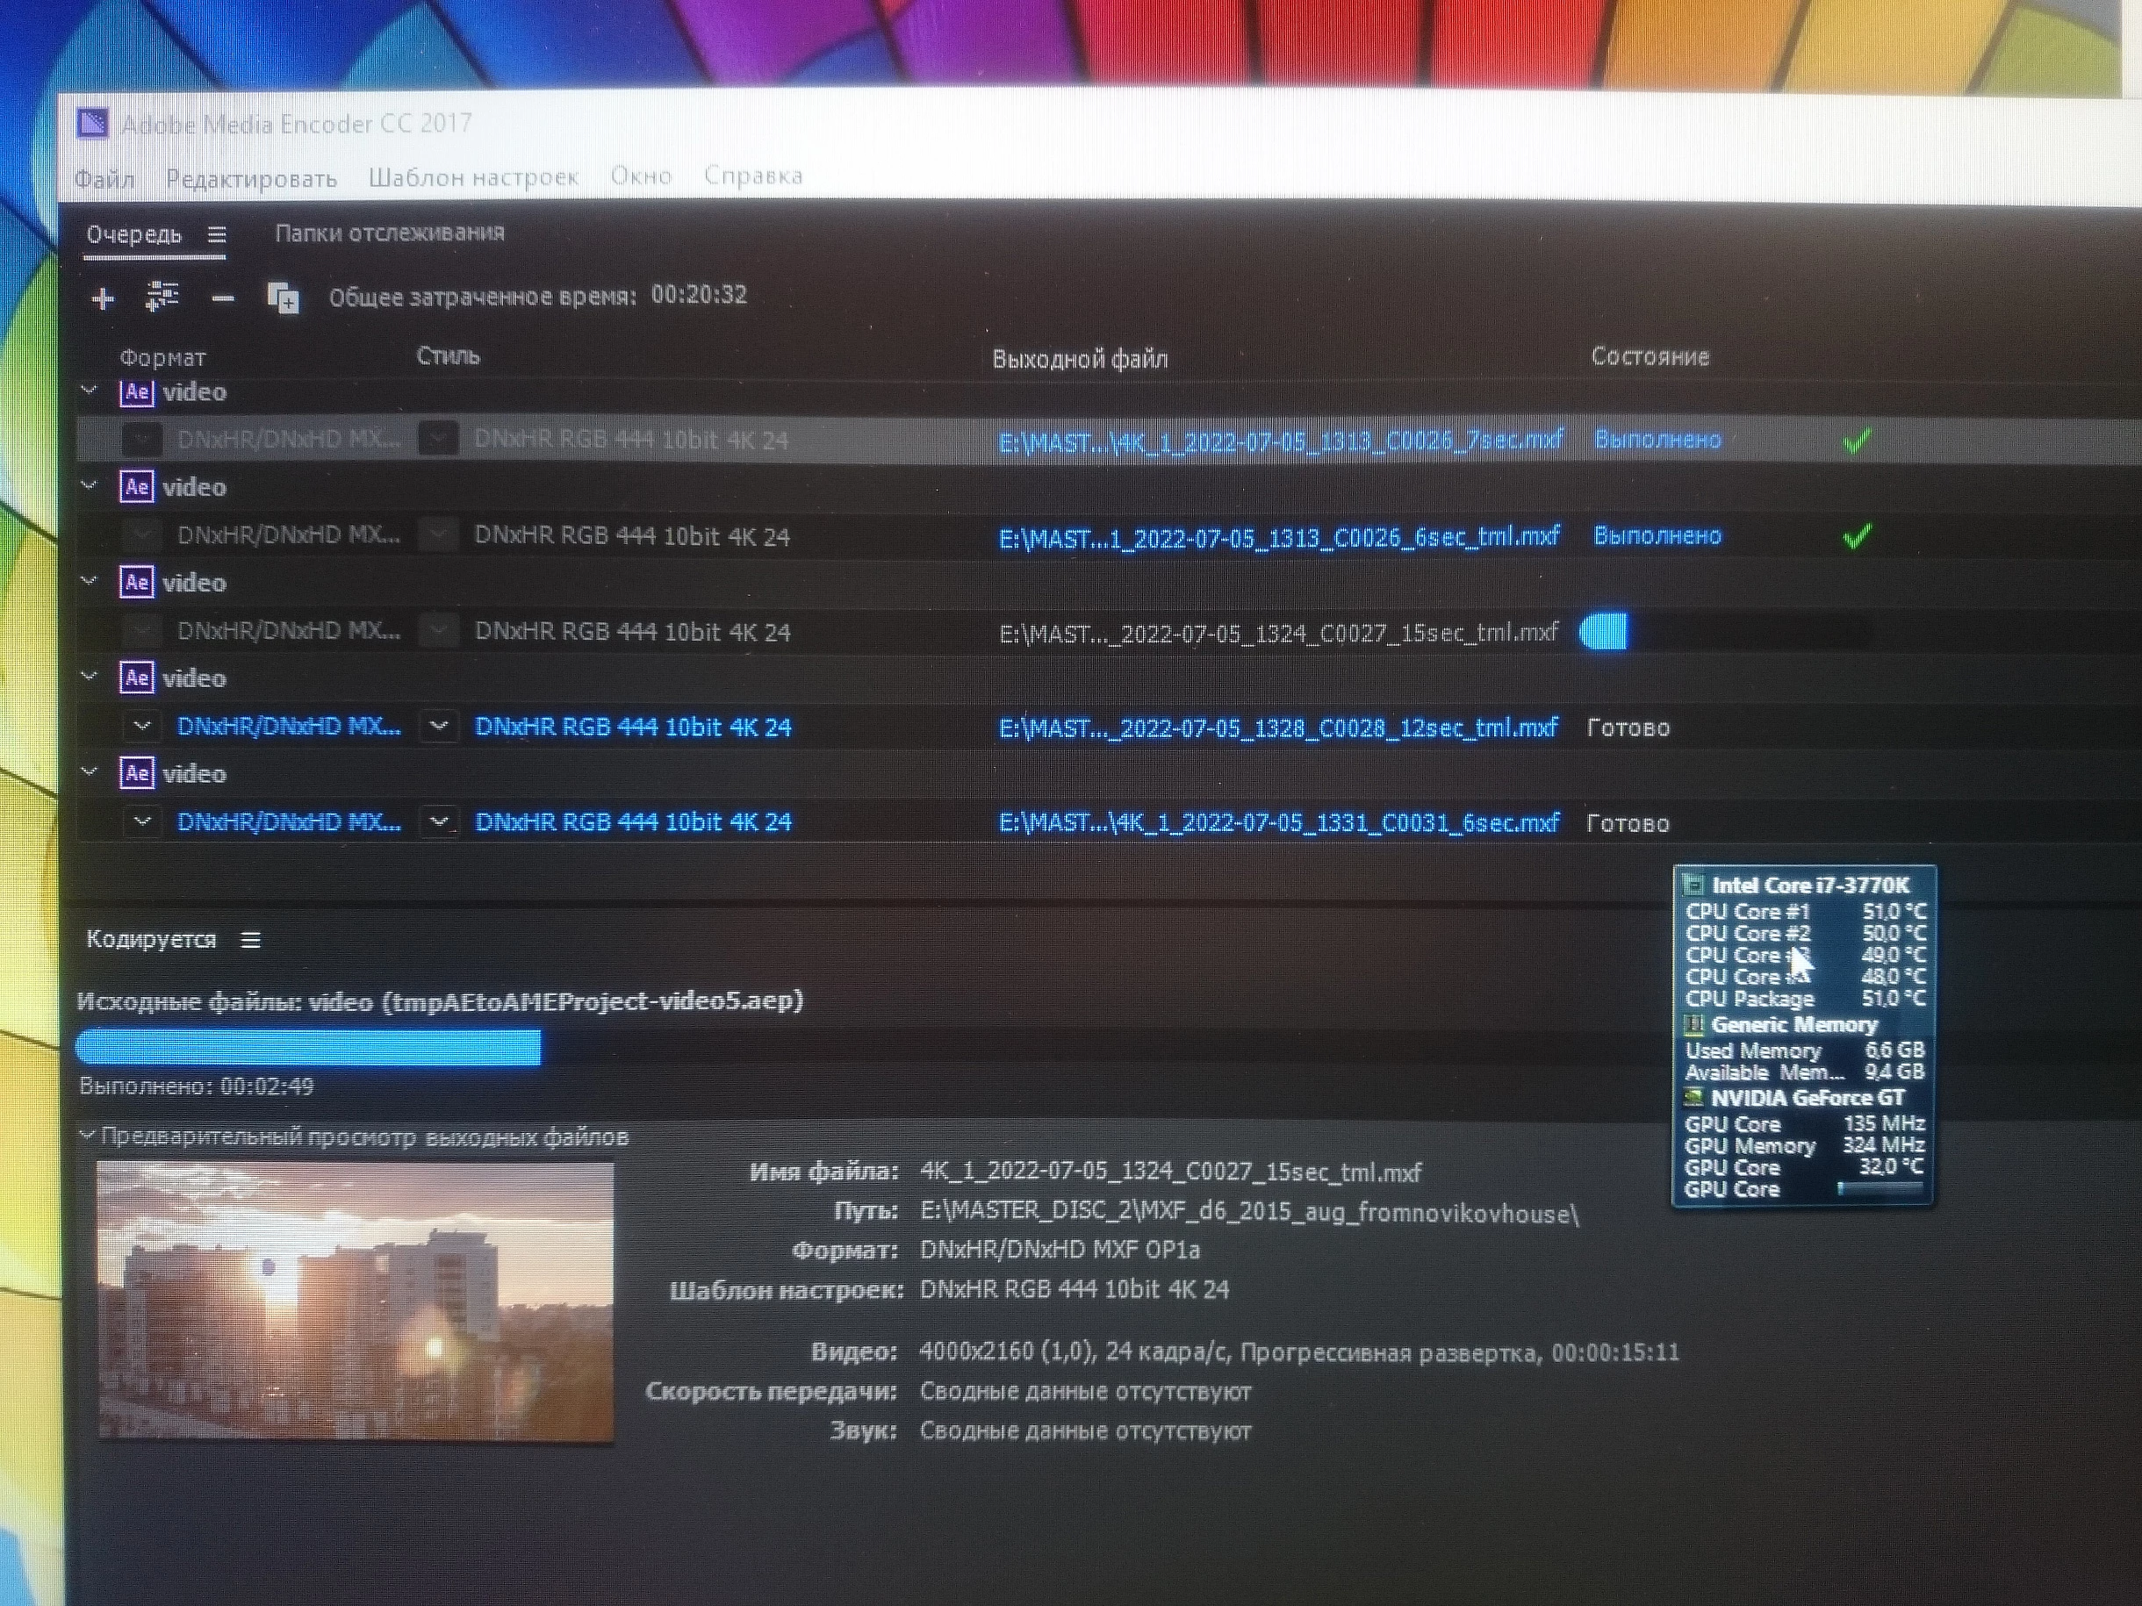The image size is (2142, 1606).
Task: Switch to Папки отслеживания tab
Action: 389,233
